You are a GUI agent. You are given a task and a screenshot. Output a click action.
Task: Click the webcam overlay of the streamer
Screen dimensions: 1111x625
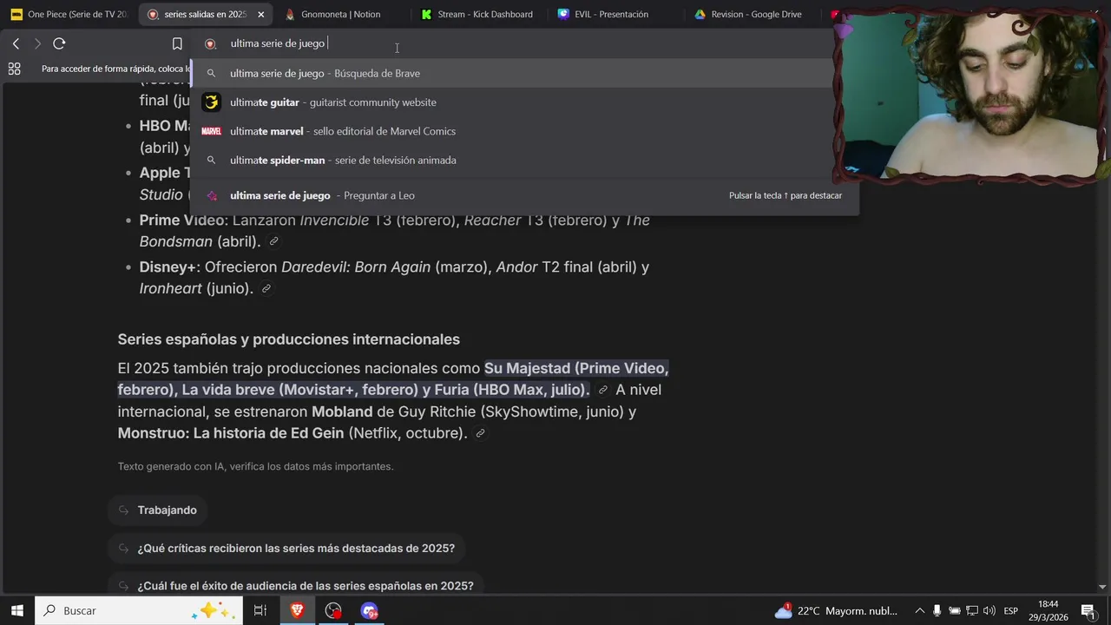tap(970, 97)
